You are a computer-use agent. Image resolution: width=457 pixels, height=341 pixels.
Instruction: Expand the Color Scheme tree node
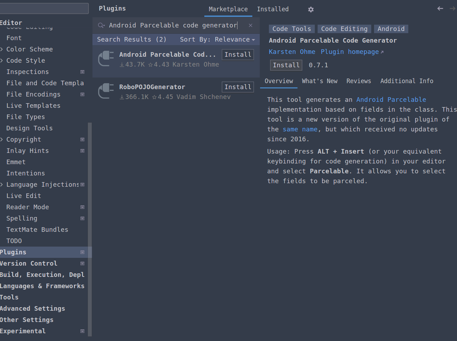click(x=2, y=49)
